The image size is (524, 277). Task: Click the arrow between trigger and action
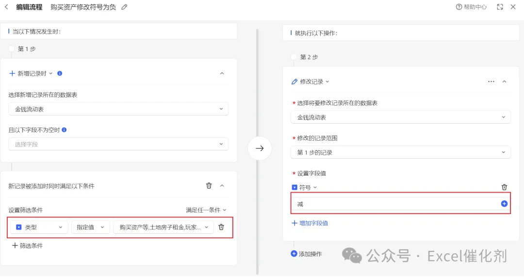pyautogui.click(x=260, y=148)
